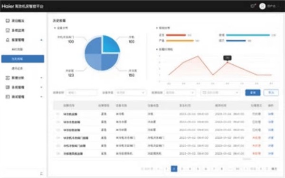Click the details link in the first table row
Screen dimensions: 285x178
[271, 114]
